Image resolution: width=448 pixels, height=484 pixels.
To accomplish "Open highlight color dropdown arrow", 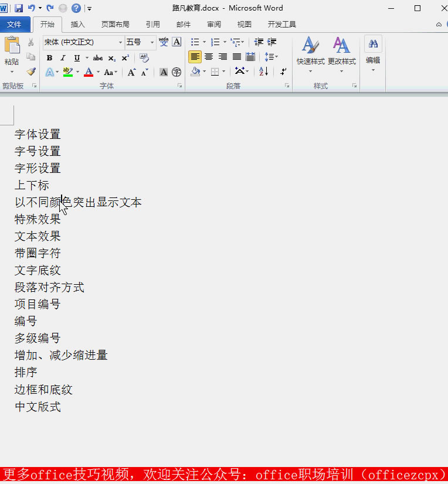I will (77, 72).
